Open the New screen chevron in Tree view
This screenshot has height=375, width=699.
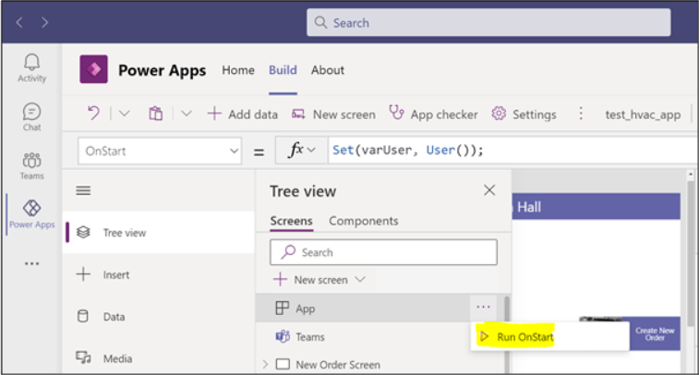tap(360, 280)
